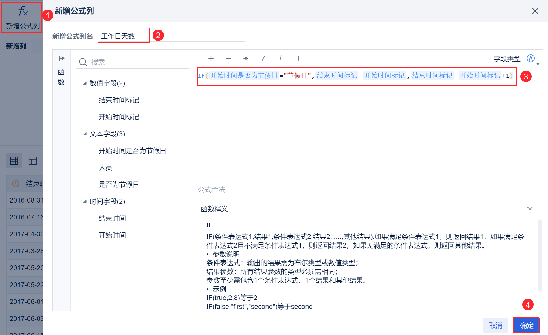Switch to the table grid view icon
This screenshot has height=335, width=548.
tap(14, 161)
